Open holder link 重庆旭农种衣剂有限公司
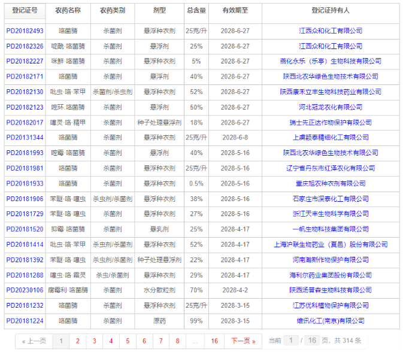The width and height of the screenshot is (403, 352). click(331, 183)
